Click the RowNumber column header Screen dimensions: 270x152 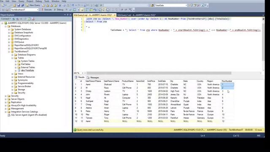[227, 81]
